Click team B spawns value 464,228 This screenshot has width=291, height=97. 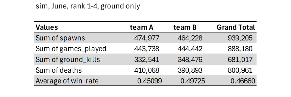190,38
